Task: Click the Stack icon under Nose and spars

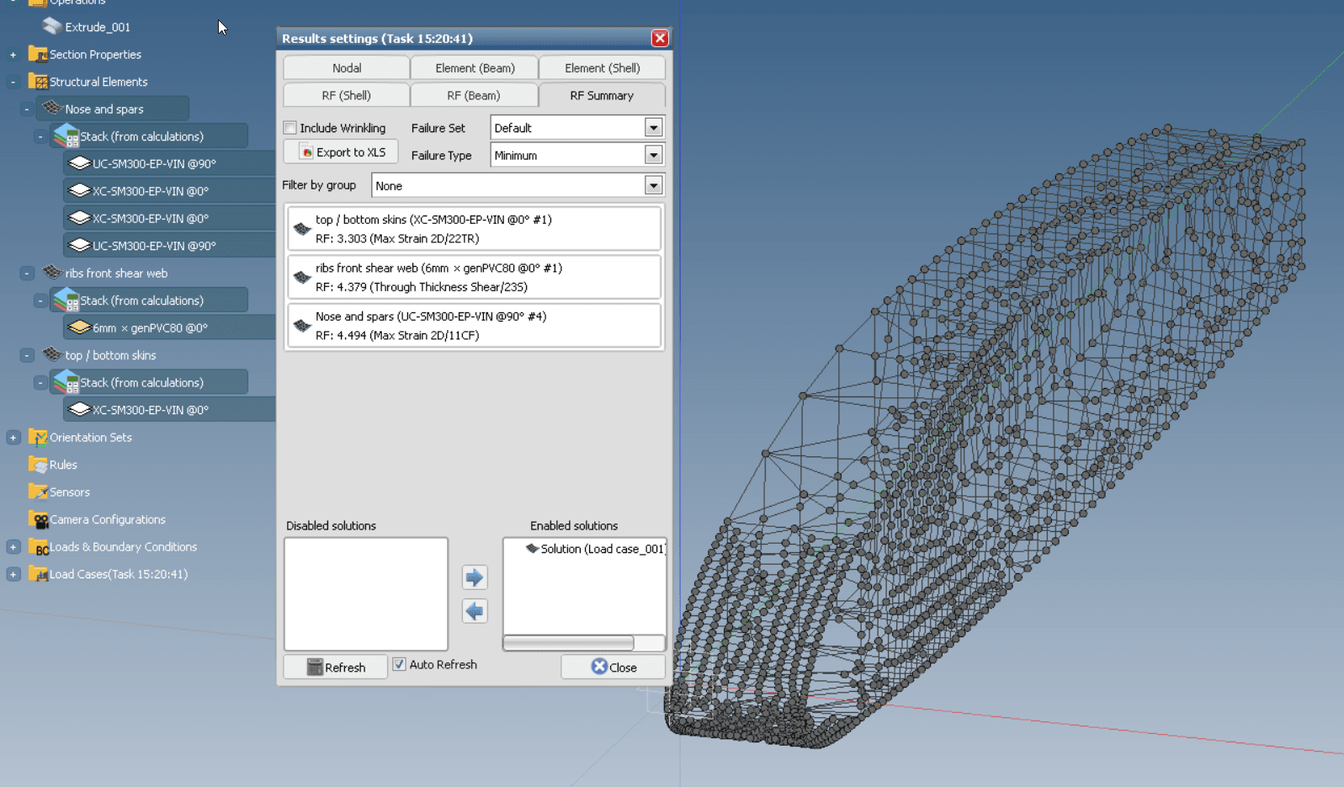Action: (x=66, y=136)
